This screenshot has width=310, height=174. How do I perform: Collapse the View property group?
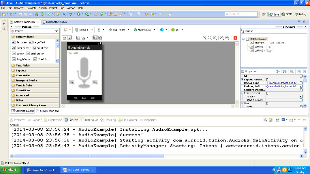point(243,103)
